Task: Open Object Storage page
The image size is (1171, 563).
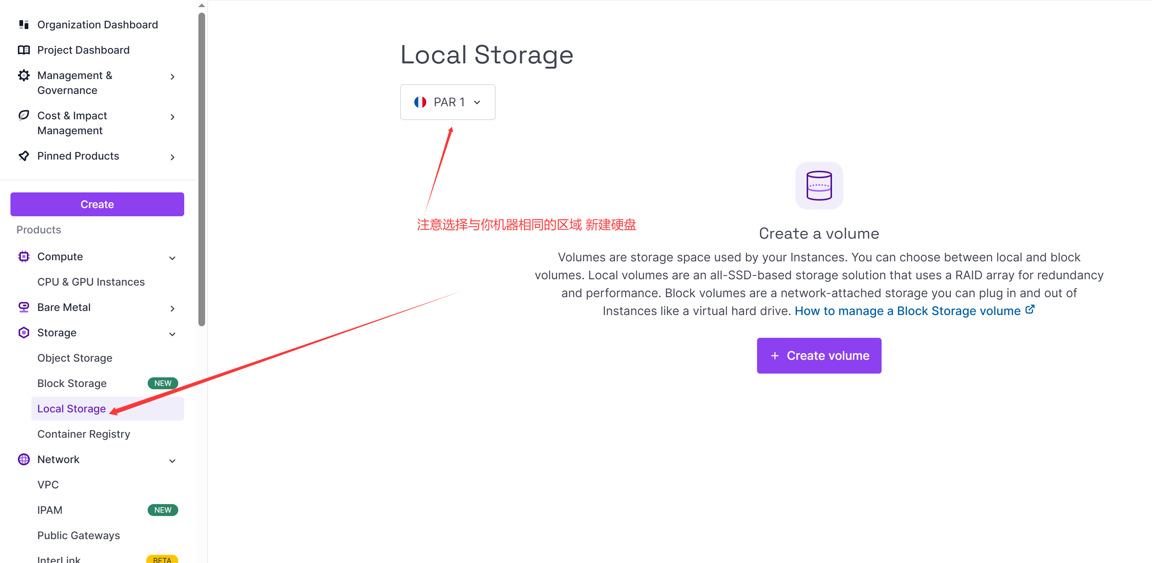Action: coord(75,358)
